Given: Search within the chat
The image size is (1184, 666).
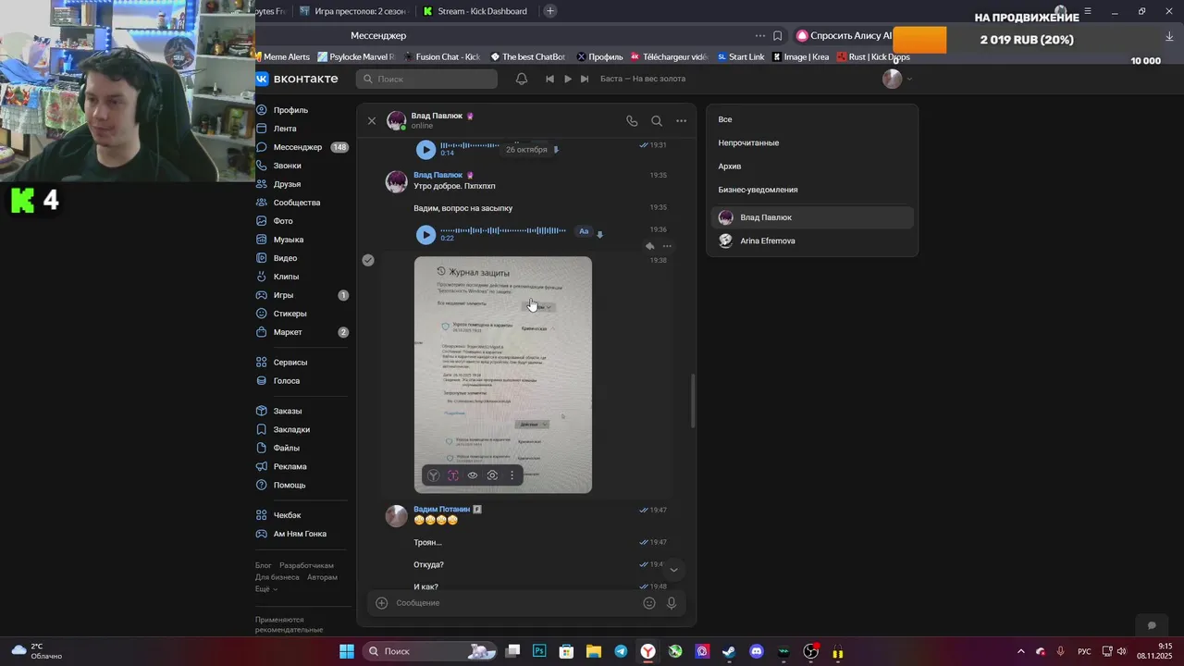Looking at the screenshot, I should point(657,121).
